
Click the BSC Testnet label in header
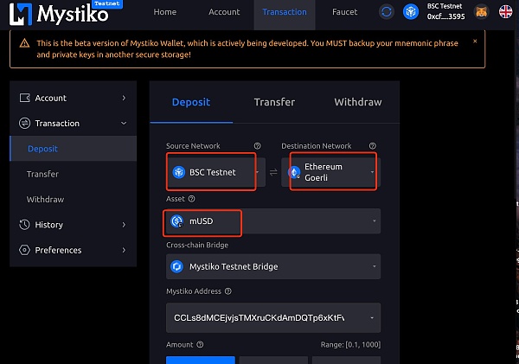[x=445, y=6]
